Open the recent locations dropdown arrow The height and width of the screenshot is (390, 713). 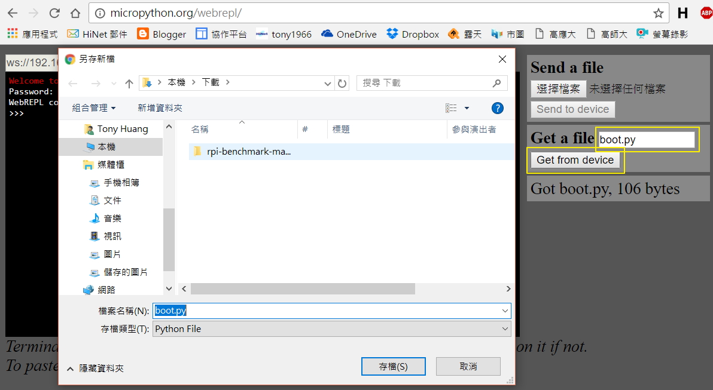[x=114, y=83]
